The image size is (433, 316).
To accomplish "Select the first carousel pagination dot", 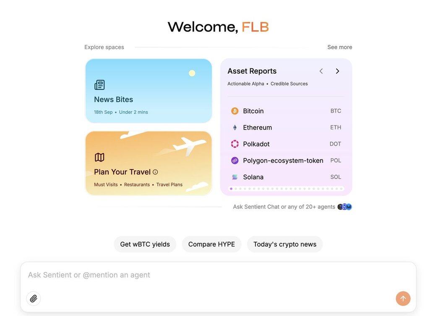I will 231,189.
